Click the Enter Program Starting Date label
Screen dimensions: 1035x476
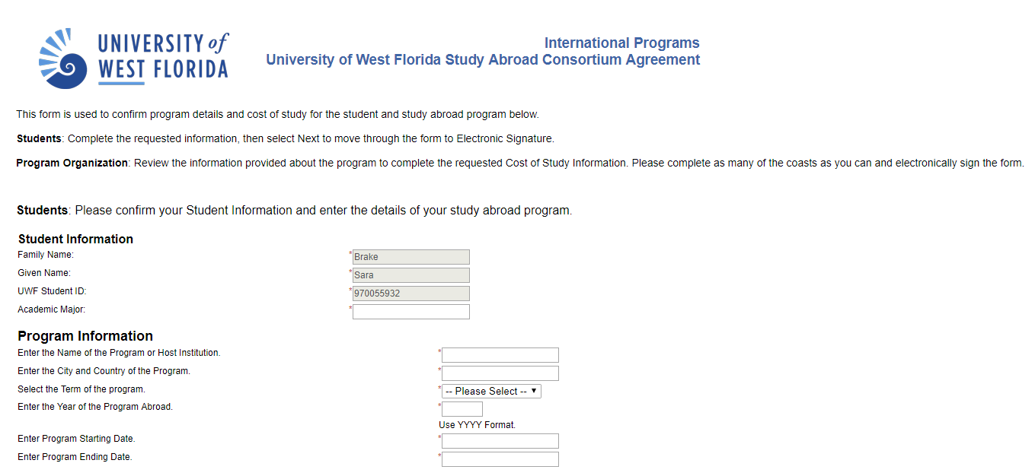(76, 439)
